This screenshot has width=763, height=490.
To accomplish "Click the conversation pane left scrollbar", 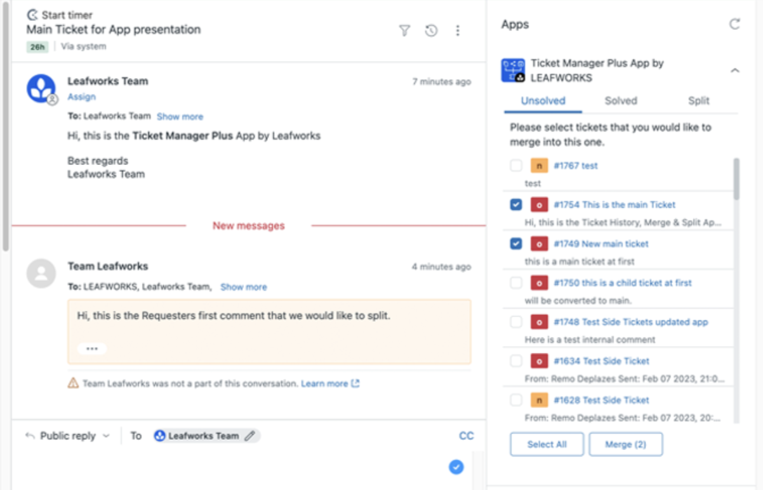I will point(6,127).
